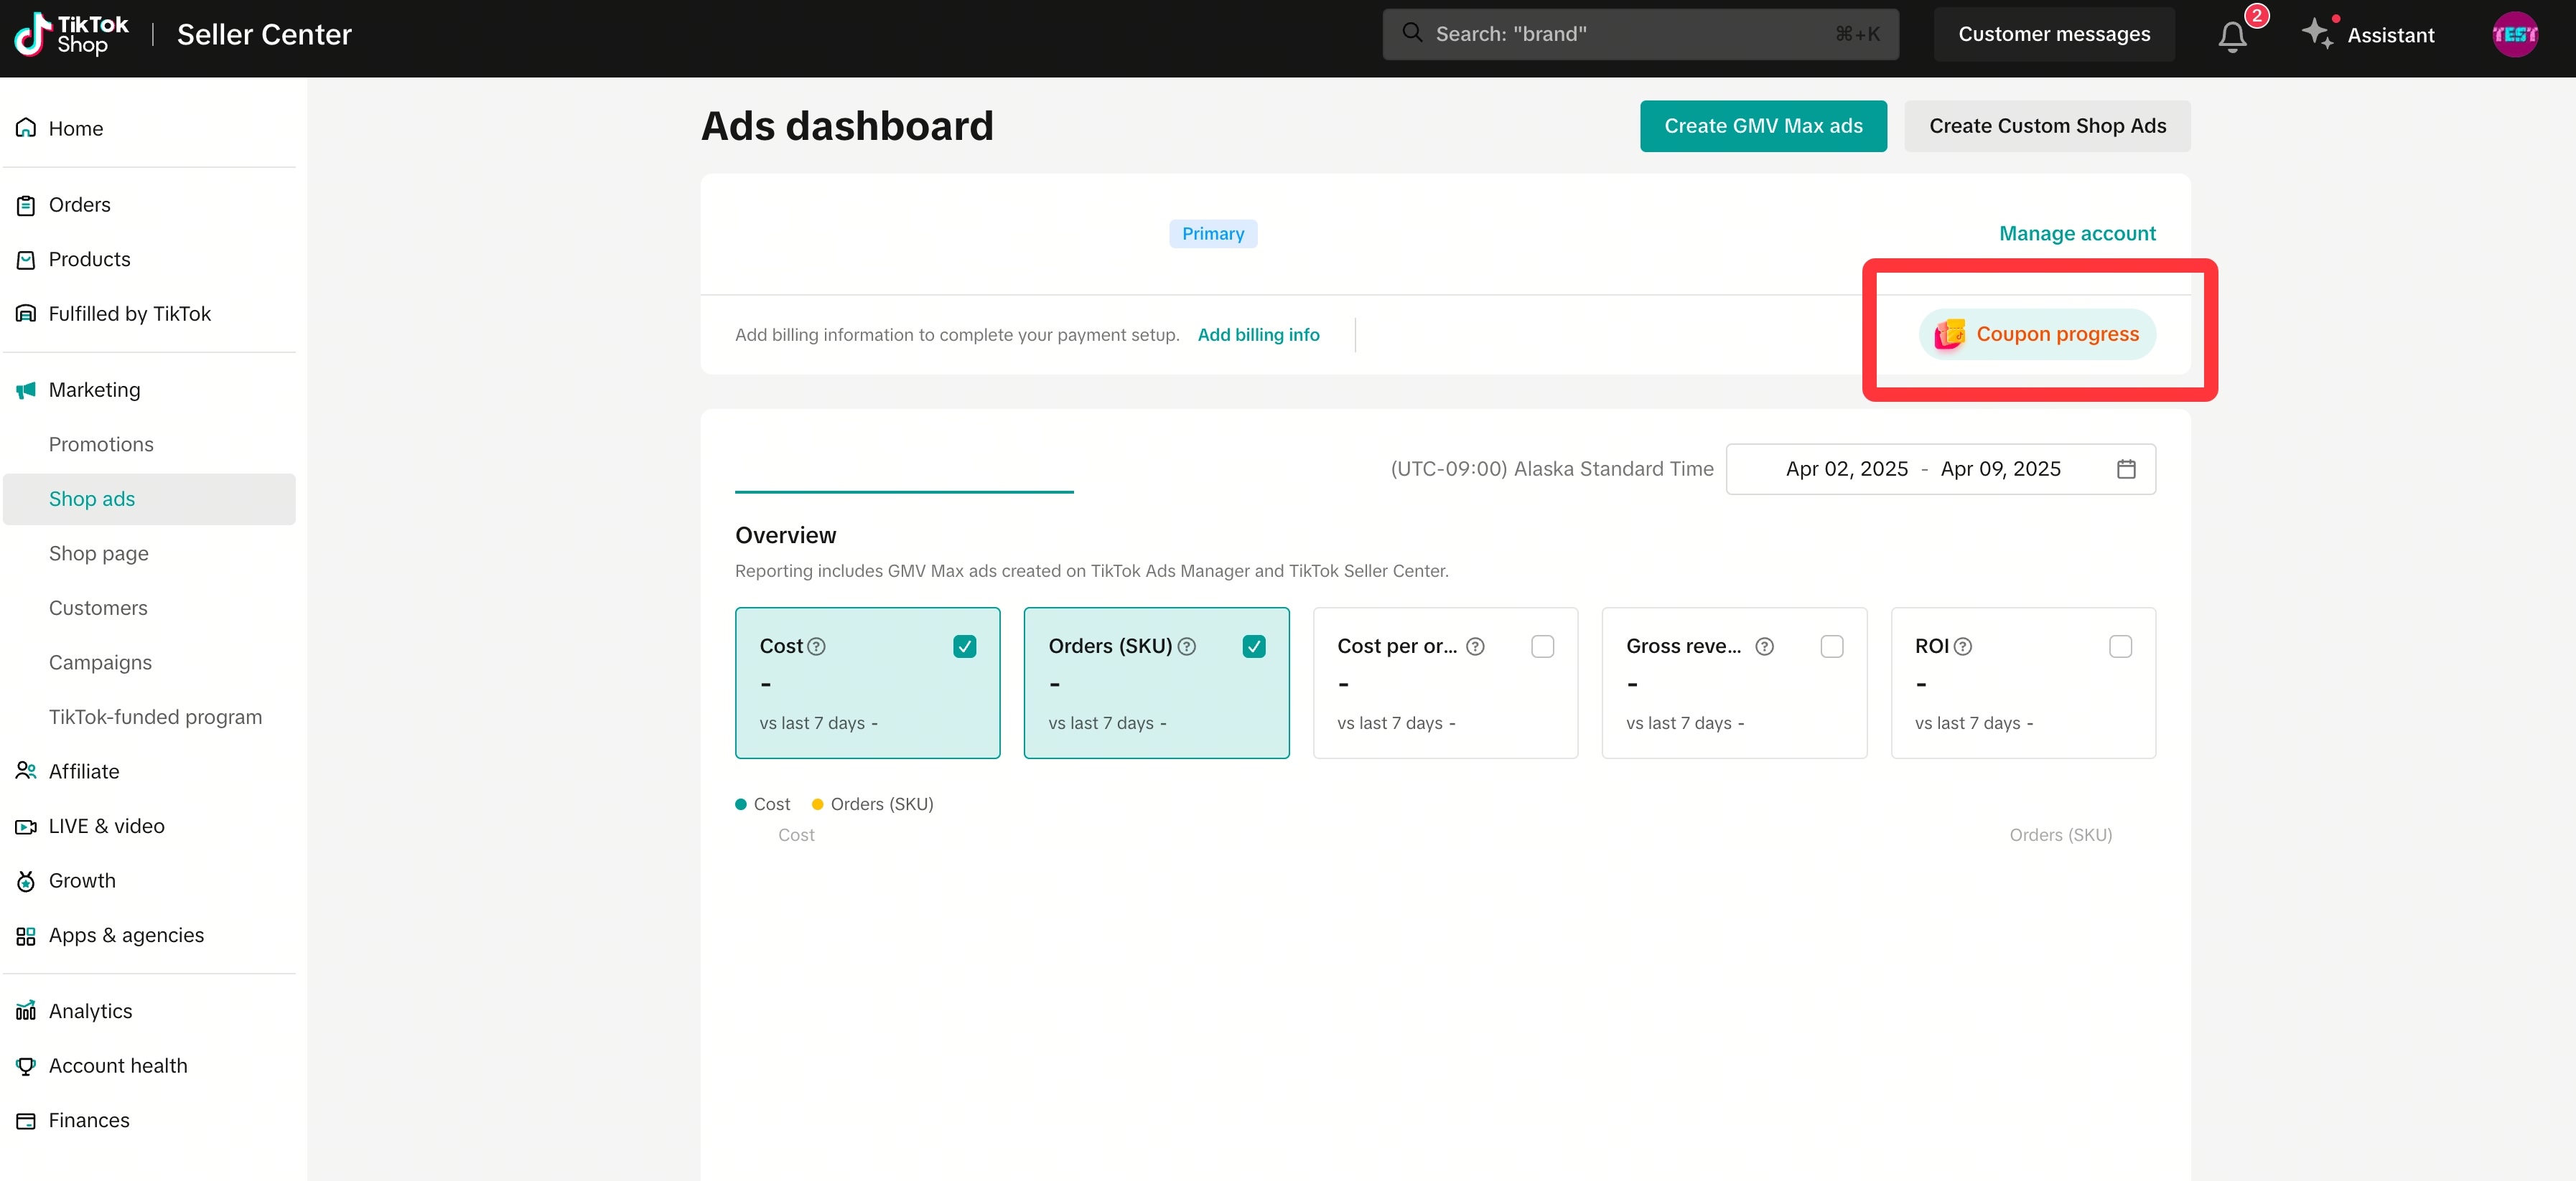Open Shop page in the sidebar

coord(149,553)
